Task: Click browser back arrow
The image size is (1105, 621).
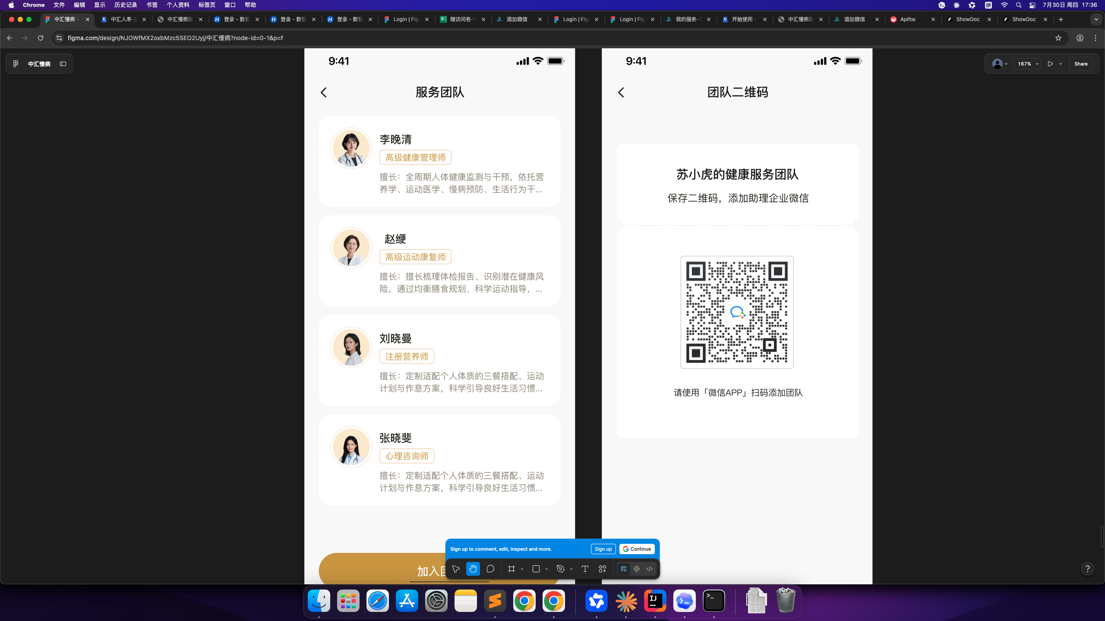Action: pos(9,38)
